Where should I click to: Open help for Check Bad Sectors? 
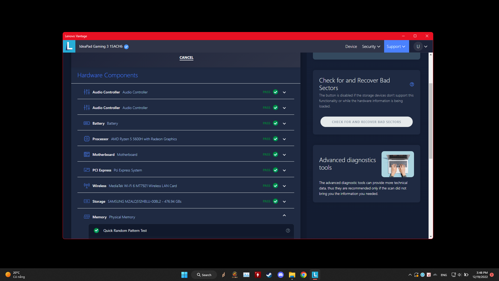click(412, 84)
